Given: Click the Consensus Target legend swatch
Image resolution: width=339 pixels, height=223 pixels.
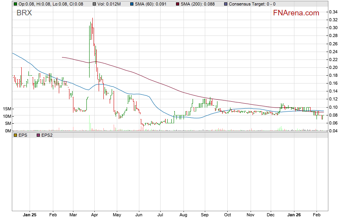Looking at the screenshot, I should click(x=225, y=4).
